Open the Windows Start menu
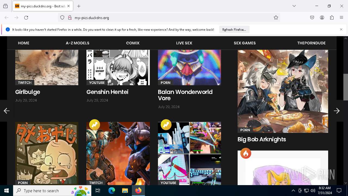 [7, 191]
